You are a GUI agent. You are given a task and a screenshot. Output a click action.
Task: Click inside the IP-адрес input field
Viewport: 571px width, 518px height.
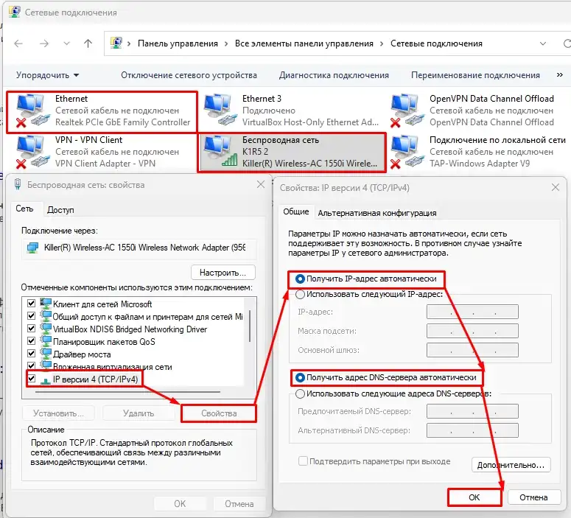(472, 312)
